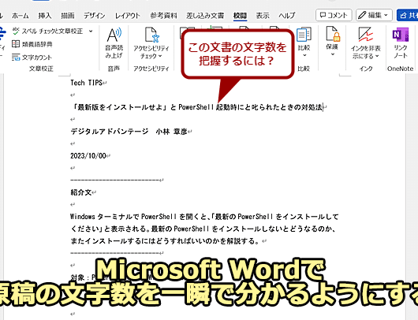Select the 校閲 review tab

[x=240, y=16]
